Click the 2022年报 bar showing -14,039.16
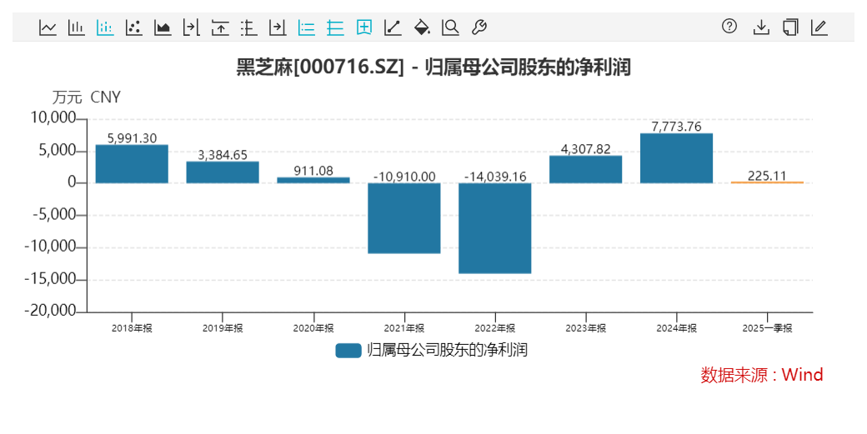Screen dimensions: 867x434 click(495, 228)
